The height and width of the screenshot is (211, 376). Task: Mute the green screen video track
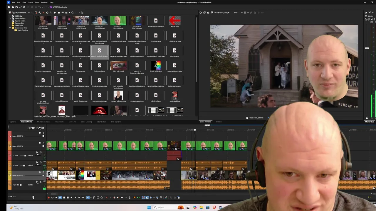click(x=40, y=143)
